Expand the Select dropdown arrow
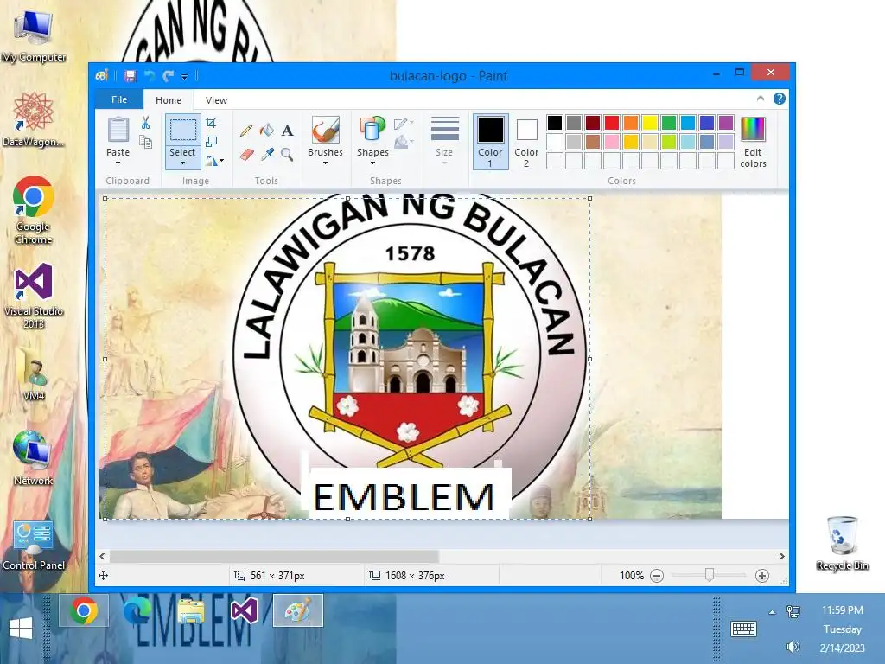The width and height of the screenshot is (885, 664). click(x=182, y=163)
